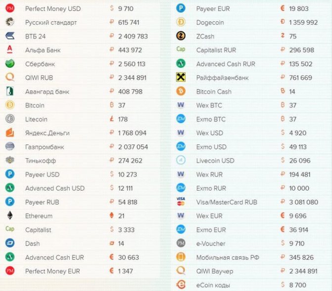This screenshot has width=332, height=291.
Task: Choose the Тинькофф entry
Action: tap(41, 161)
